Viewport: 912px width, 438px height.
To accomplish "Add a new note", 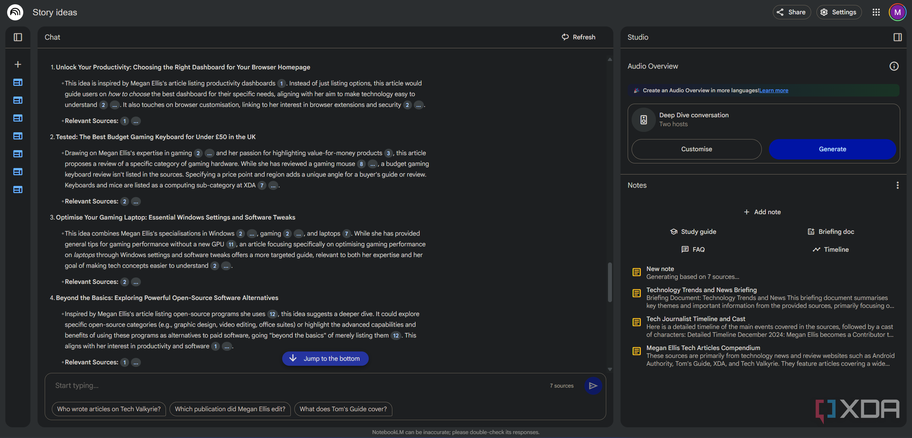I will point(762,212).
